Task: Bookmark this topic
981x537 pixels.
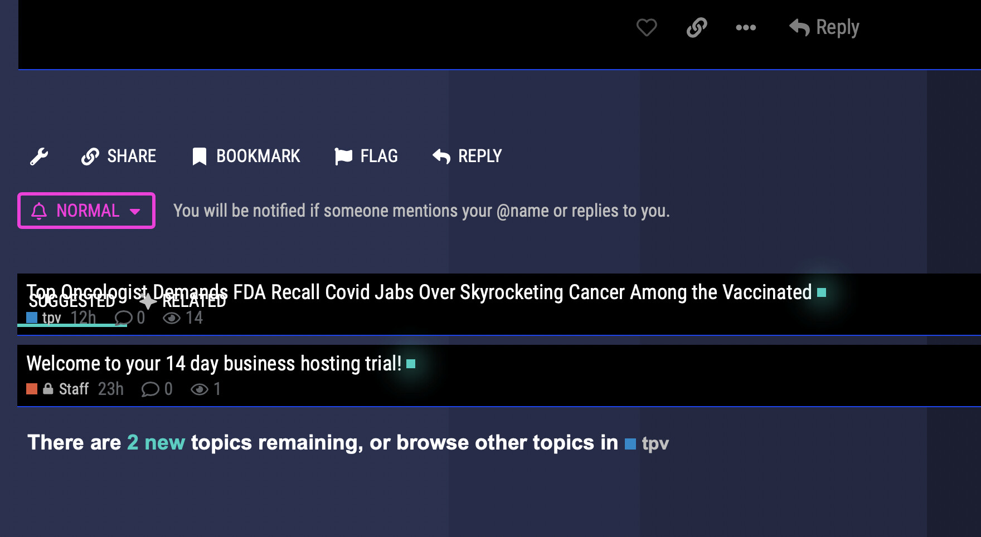Action: point(246,157)
